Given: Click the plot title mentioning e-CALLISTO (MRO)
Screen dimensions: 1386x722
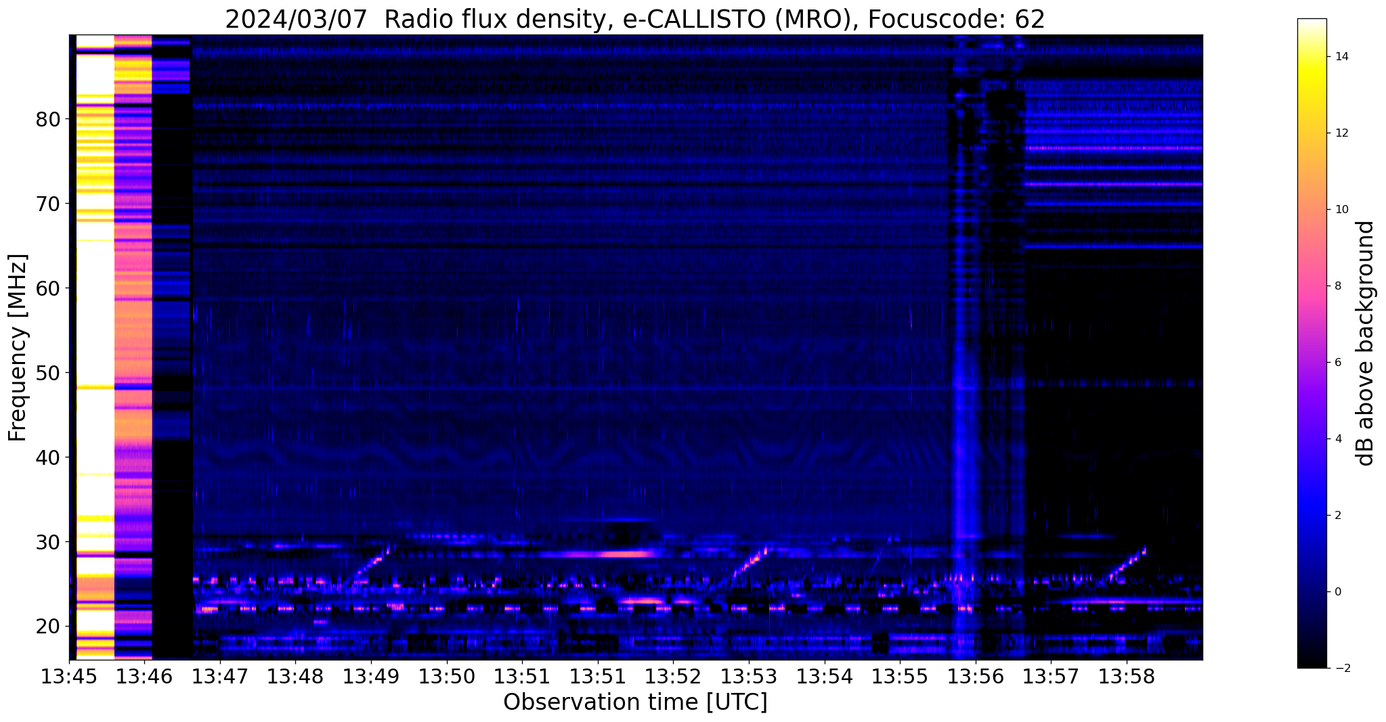Looking at the screenshot, I should coord(634,19).
